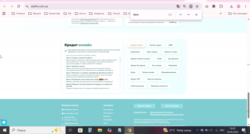Open the Контакти footer link
The height and width of the screenshot is (134, 250).
[x=107, y=116]
